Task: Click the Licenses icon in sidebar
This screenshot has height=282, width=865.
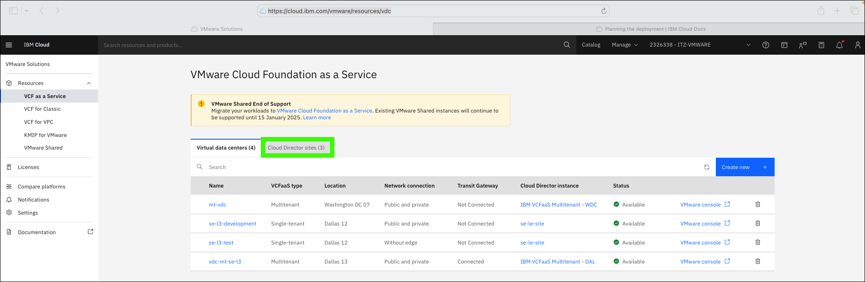Action: 9,167
